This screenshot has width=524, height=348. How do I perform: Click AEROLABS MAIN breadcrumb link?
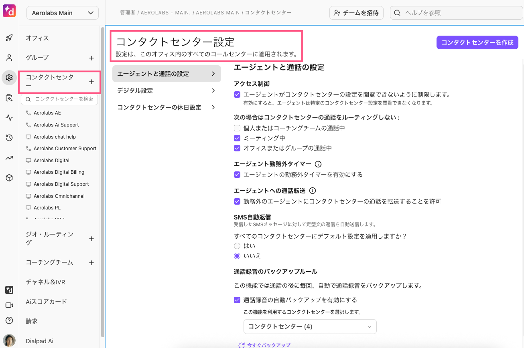[218, 13]
